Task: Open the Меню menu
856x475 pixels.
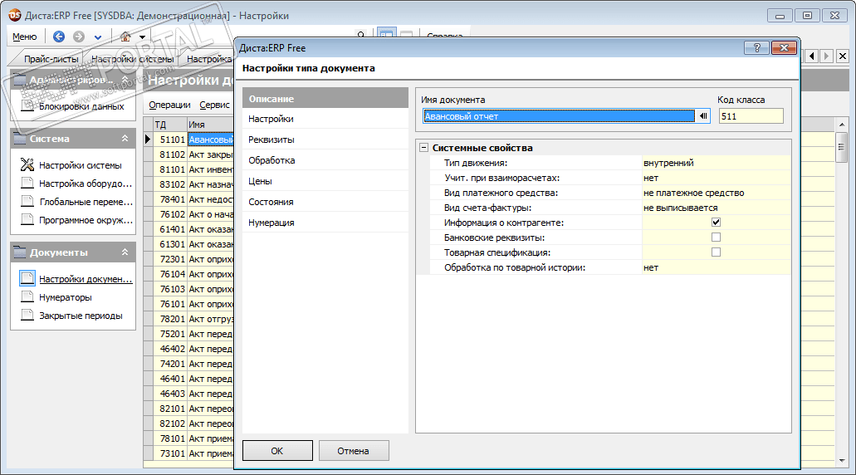Action: coord(25,37)
